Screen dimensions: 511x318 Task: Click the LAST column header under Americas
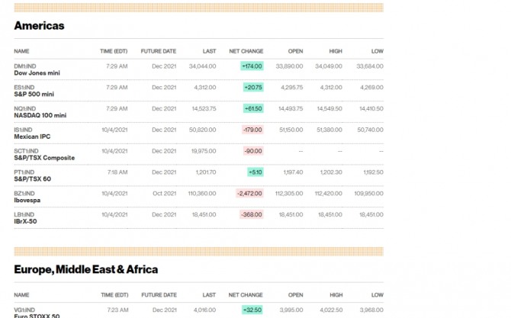pos(209,51)
